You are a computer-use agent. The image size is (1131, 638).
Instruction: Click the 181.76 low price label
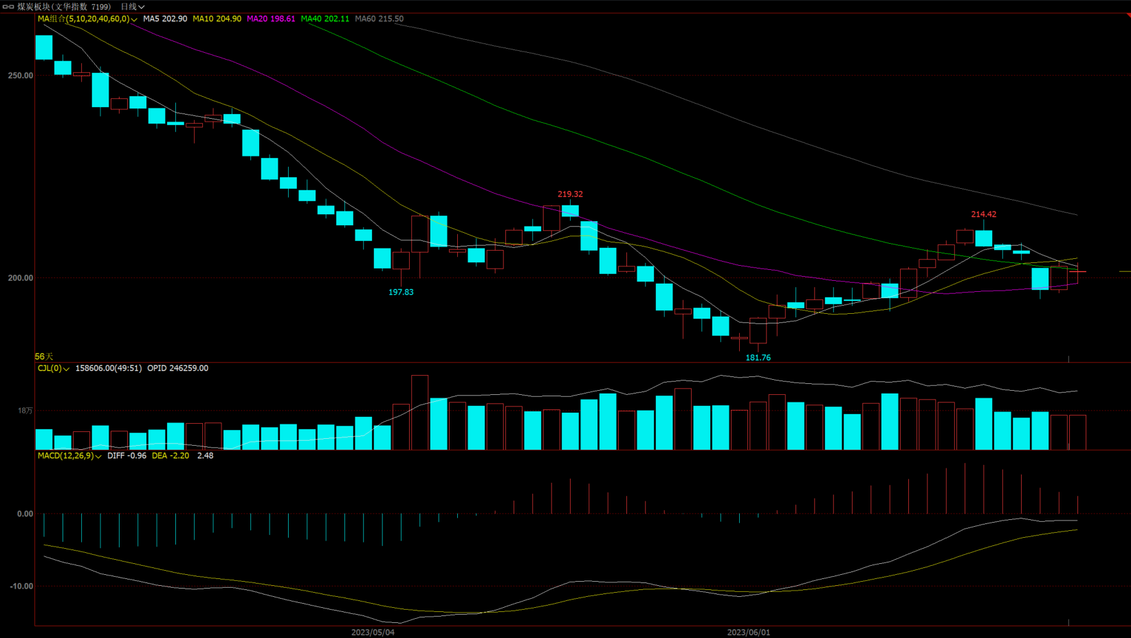point(758,358)
